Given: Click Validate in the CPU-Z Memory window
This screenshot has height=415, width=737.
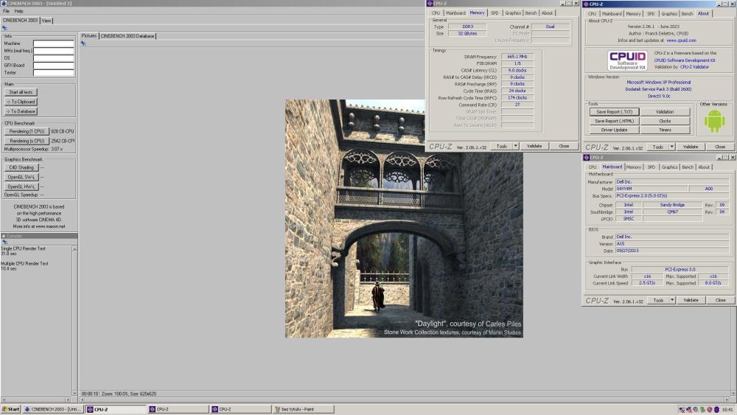Looking at the screenshot, I should [x=534, y=146].
